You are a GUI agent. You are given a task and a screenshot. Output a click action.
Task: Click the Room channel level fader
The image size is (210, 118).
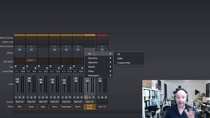76,80
